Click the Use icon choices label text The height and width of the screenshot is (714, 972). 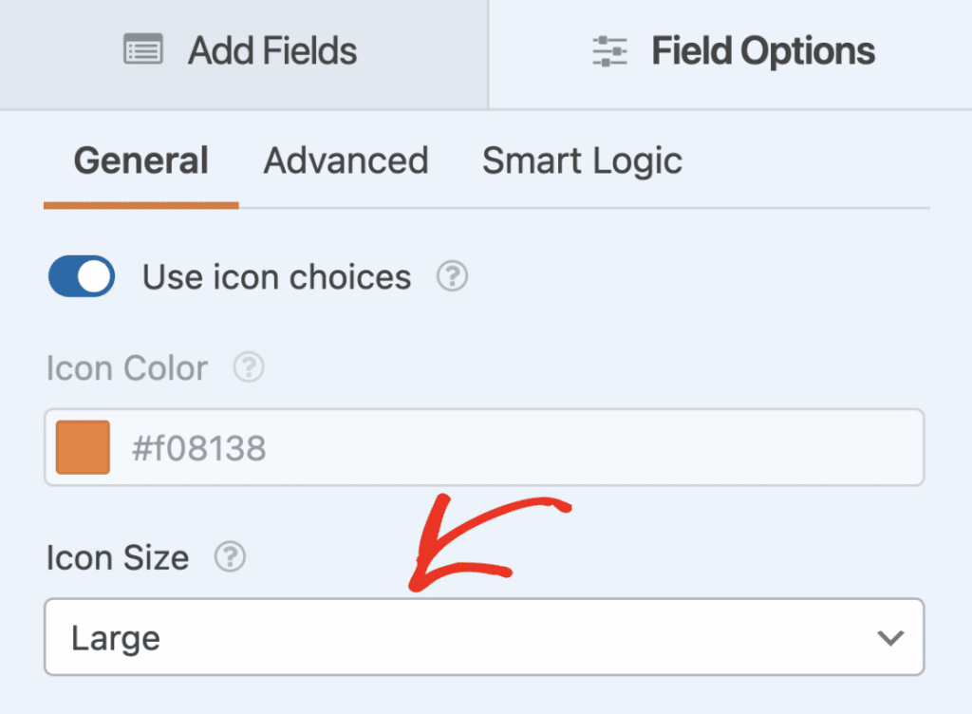[x=275, y=276]
